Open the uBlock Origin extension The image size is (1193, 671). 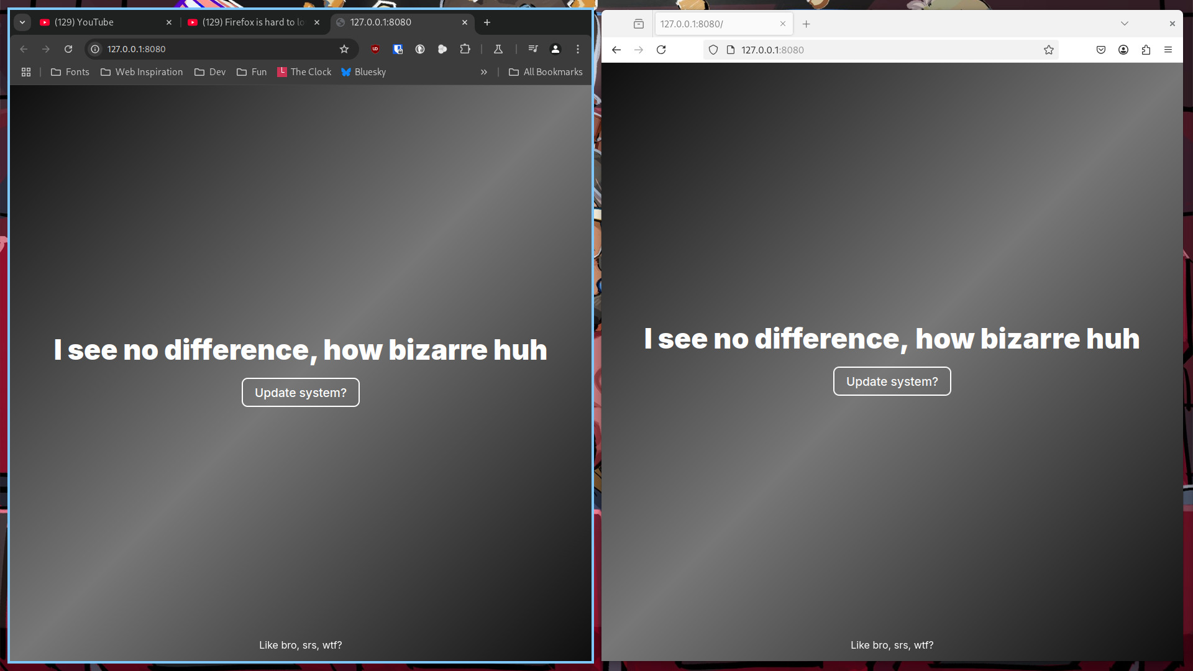click(x=375, y=49)
